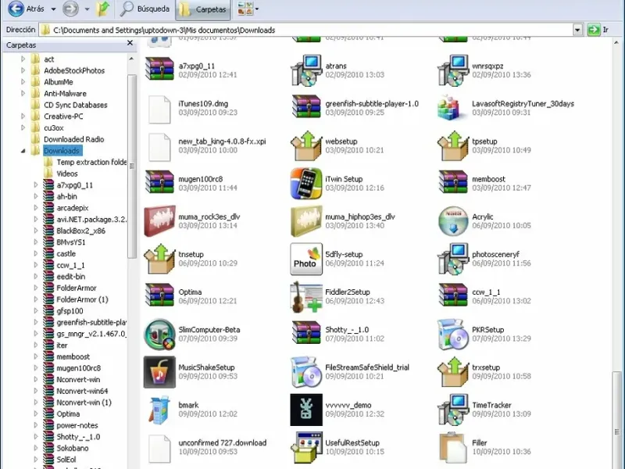Go back with the Atrás button

pyautogui.click(x=27, y=9)
